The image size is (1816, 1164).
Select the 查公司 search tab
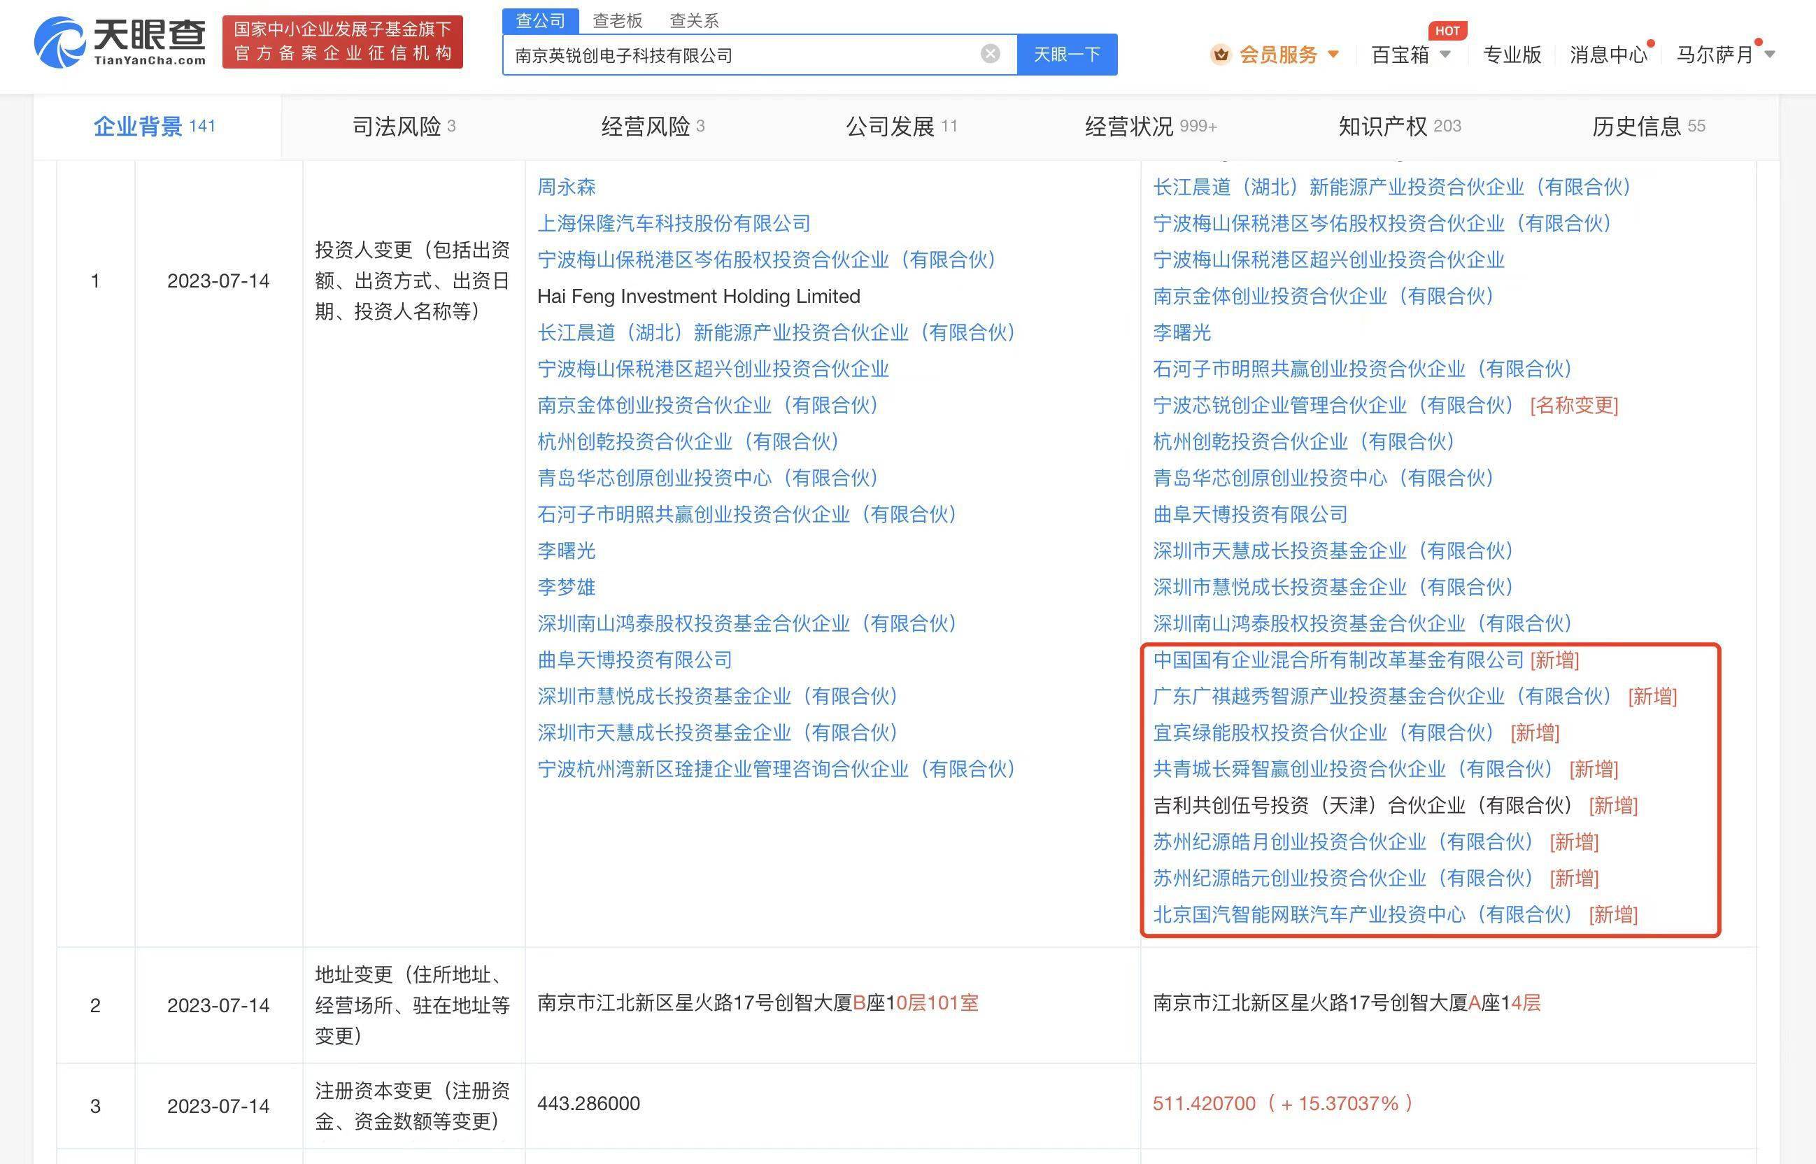[540, 20]
